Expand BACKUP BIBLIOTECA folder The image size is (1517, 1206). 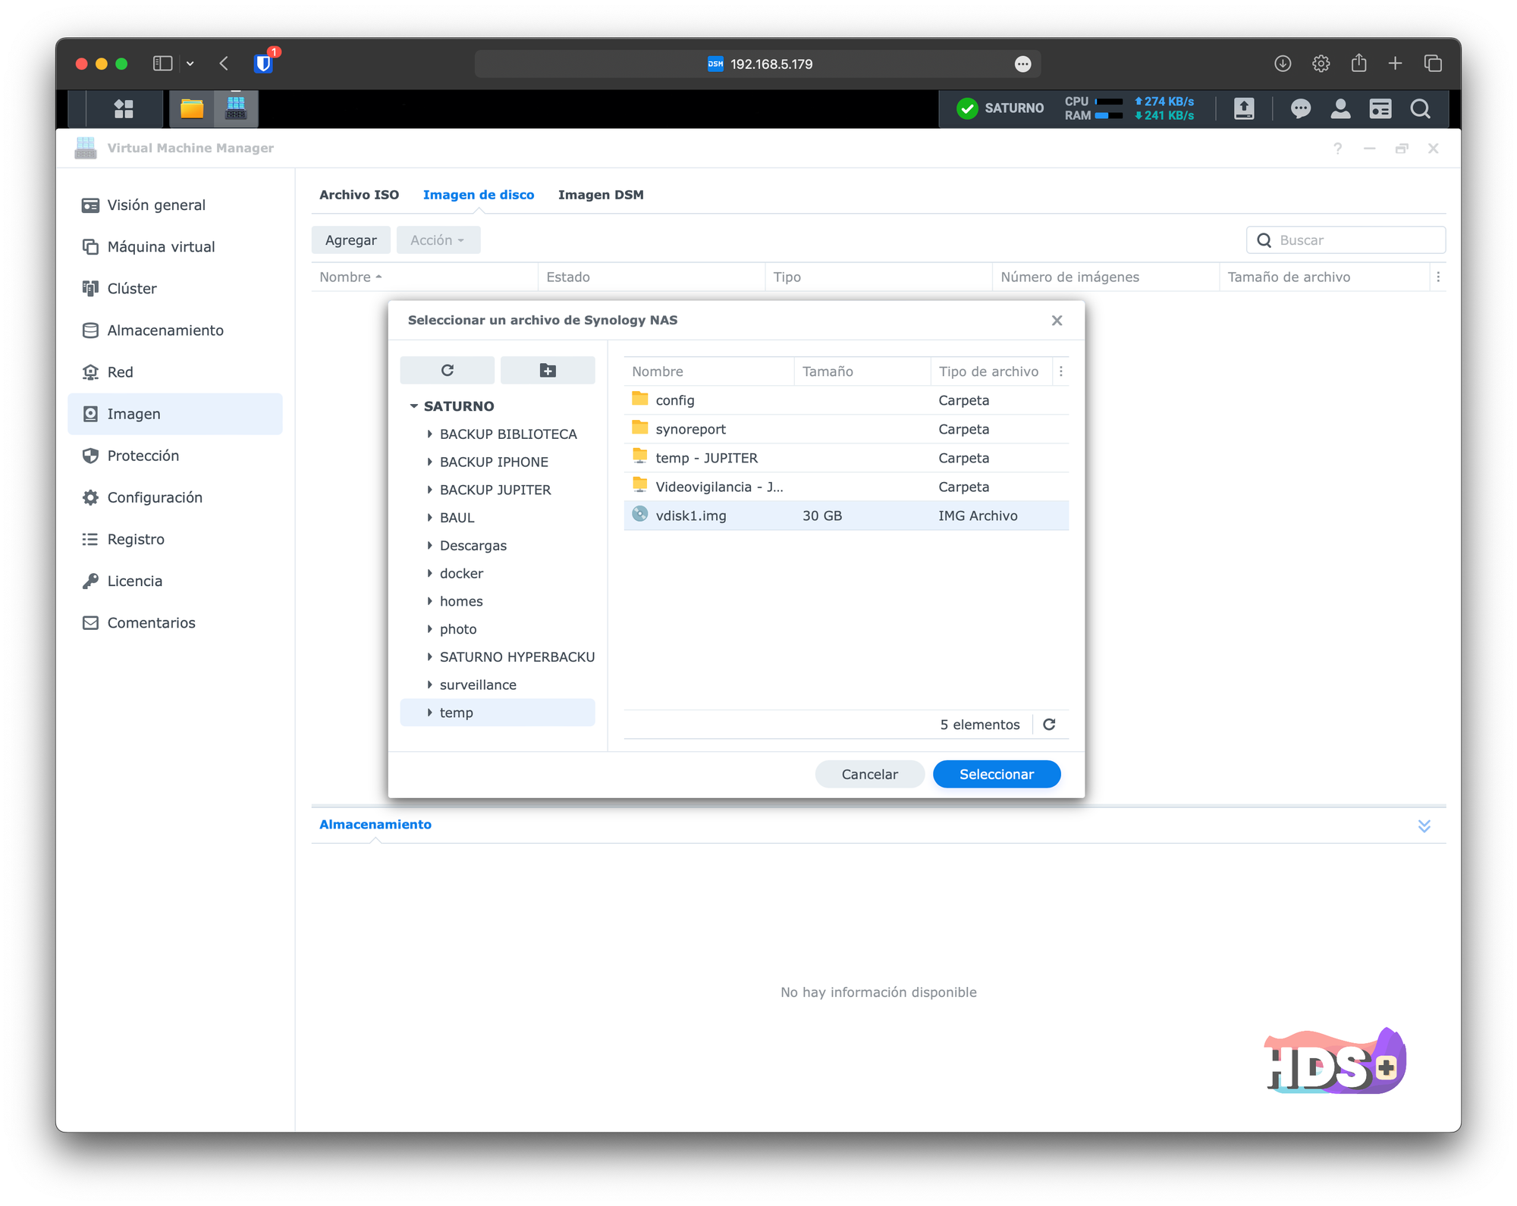[429, 434]
